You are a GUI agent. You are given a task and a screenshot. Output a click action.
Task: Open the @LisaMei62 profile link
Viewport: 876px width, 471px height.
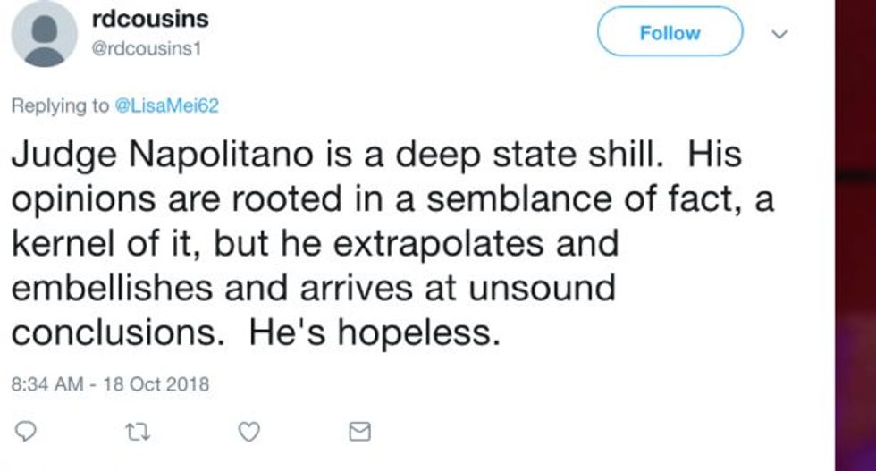pos(166,105)
